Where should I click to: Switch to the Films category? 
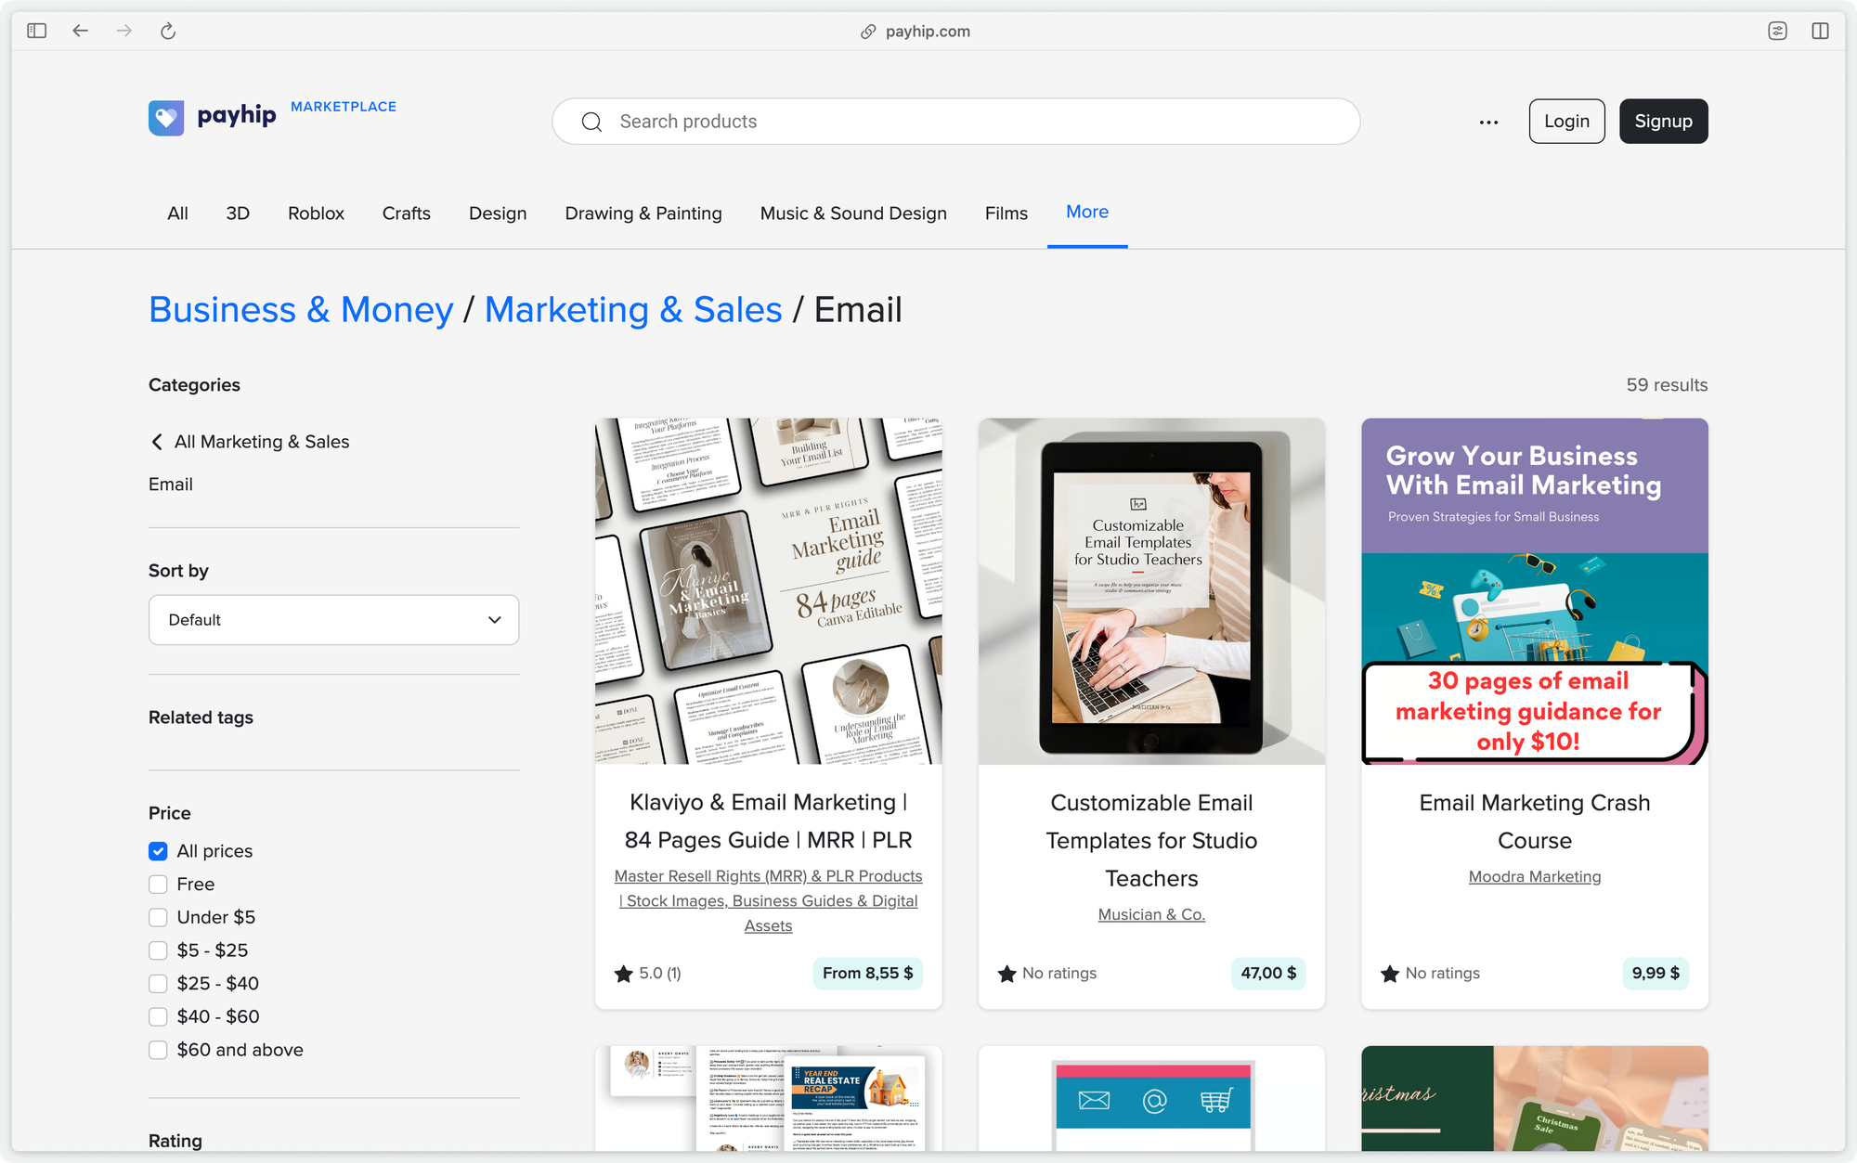click(x=1006, y=213)
